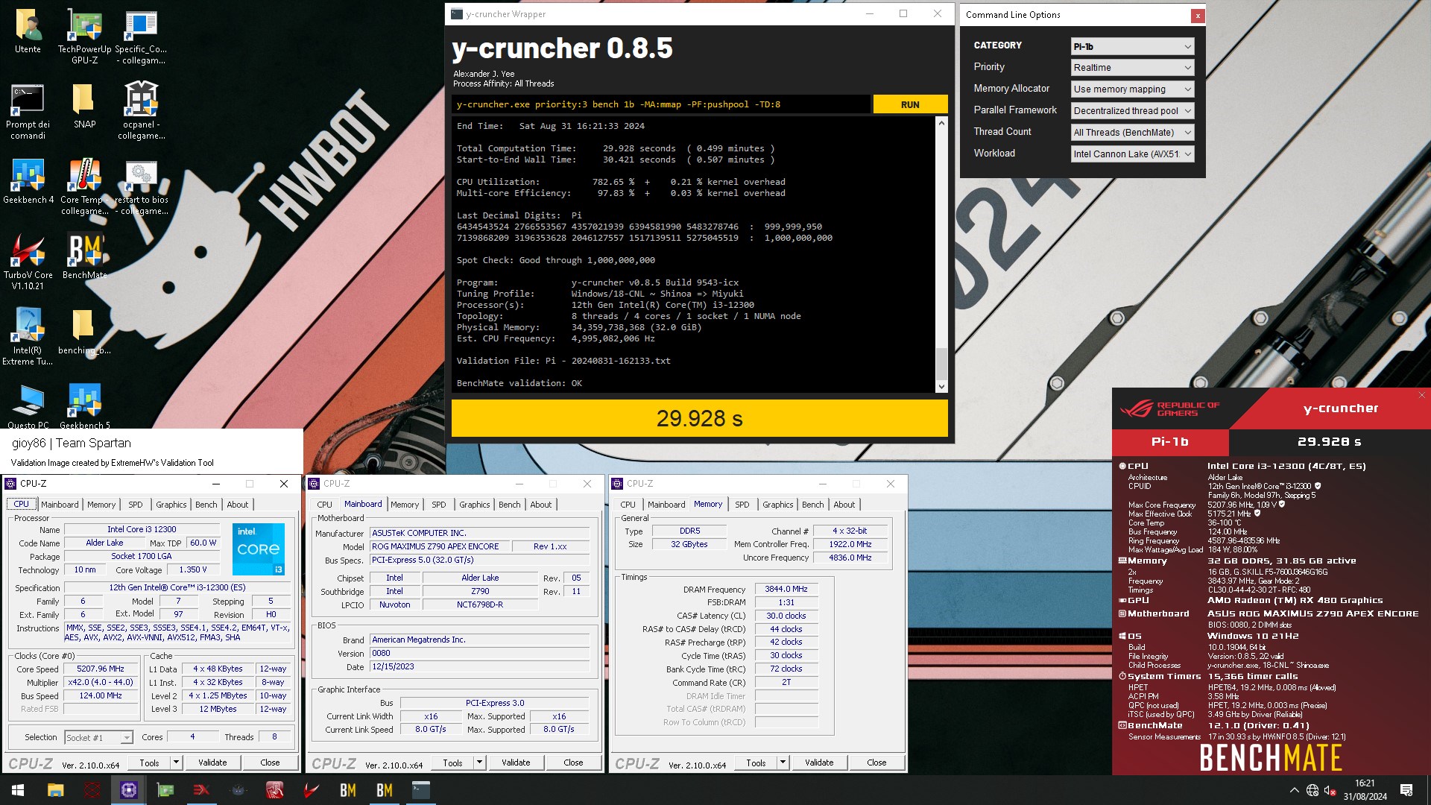The height and width of the screenshot is (805, 1431).
Task: Select the Questo PC desktop icon
Action: (28, 407)
